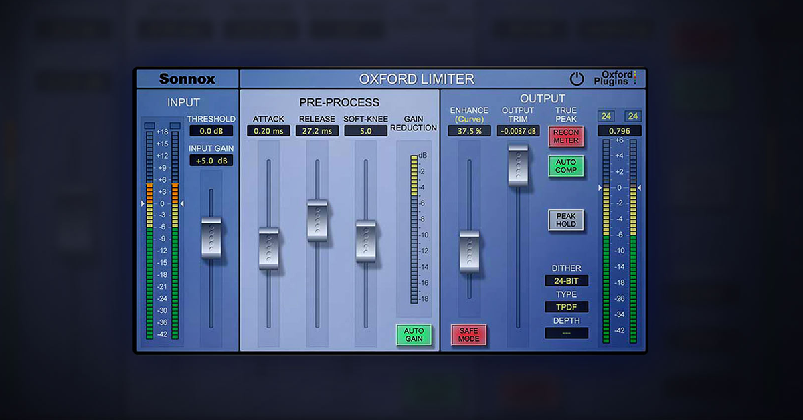Click the Sonnox logo
The width and height of the screenshot is (803, 420).
[x=187, y=79]
